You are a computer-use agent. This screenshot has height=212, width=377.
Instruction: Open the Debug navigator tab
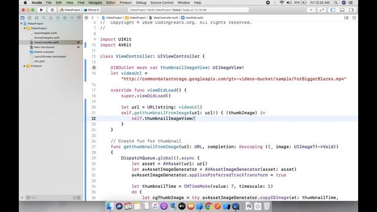point(65,18)
